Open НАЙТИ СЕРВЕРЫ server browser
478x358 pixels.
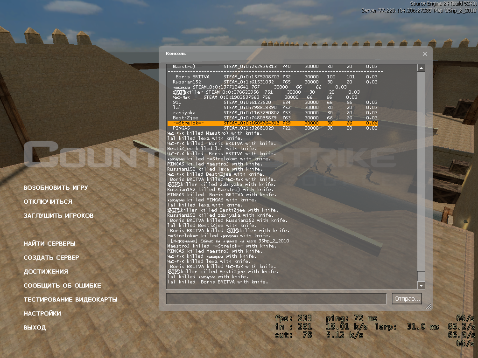pos(49,243)
